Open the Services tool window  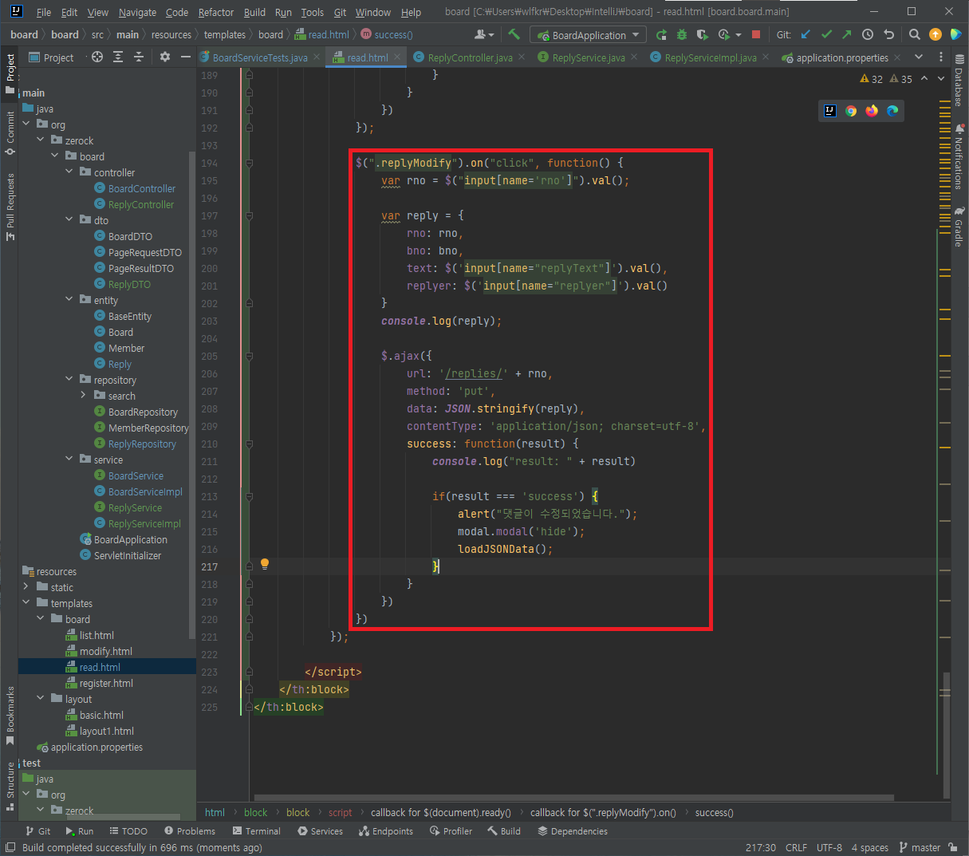(x=320, y=831)
